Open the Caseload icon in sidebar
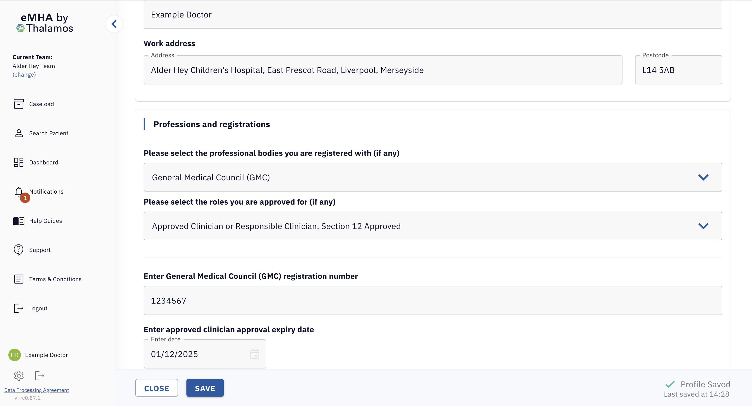752x406 pixels. tap(19, 104)
